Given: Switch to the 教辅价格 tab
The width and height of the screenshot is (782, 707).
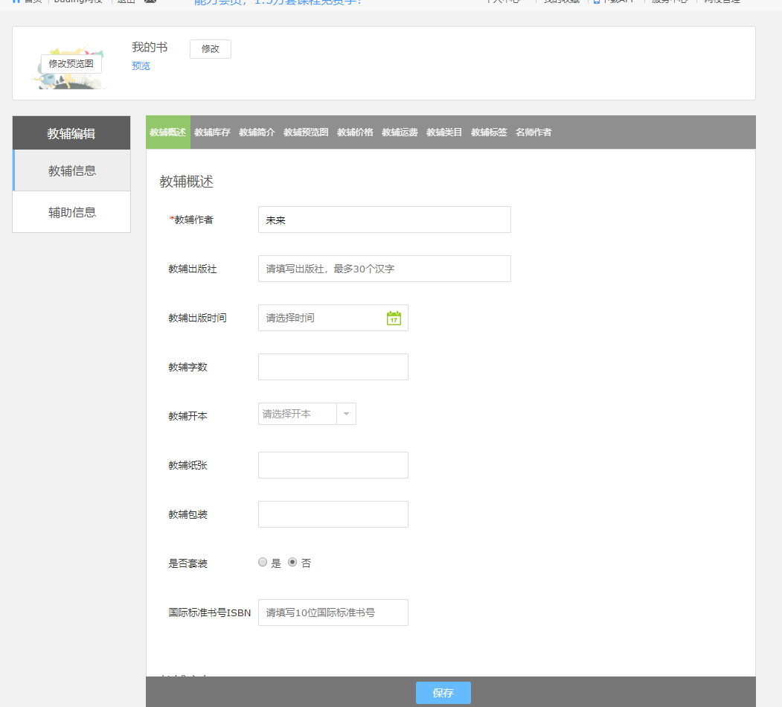Looking at the screenshot, I should 355,132.
